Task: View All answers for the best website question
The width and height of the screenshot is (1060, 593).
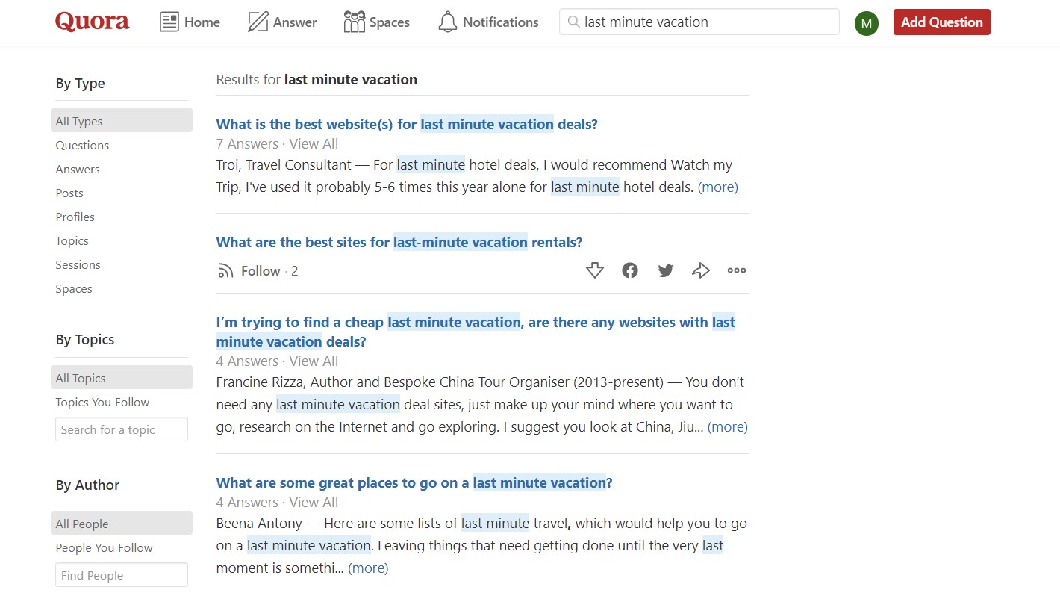Action: pos(314,143)
